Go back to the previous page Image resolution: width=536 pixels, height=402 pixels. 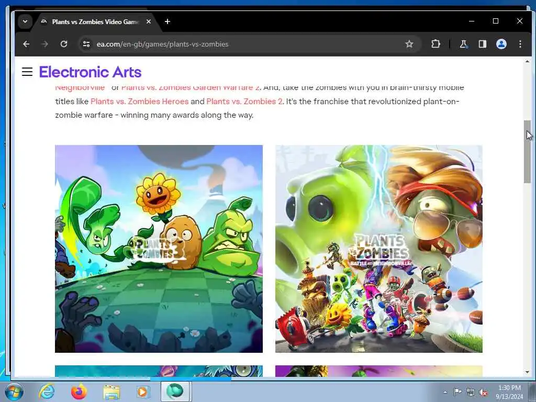click(26, 44)
